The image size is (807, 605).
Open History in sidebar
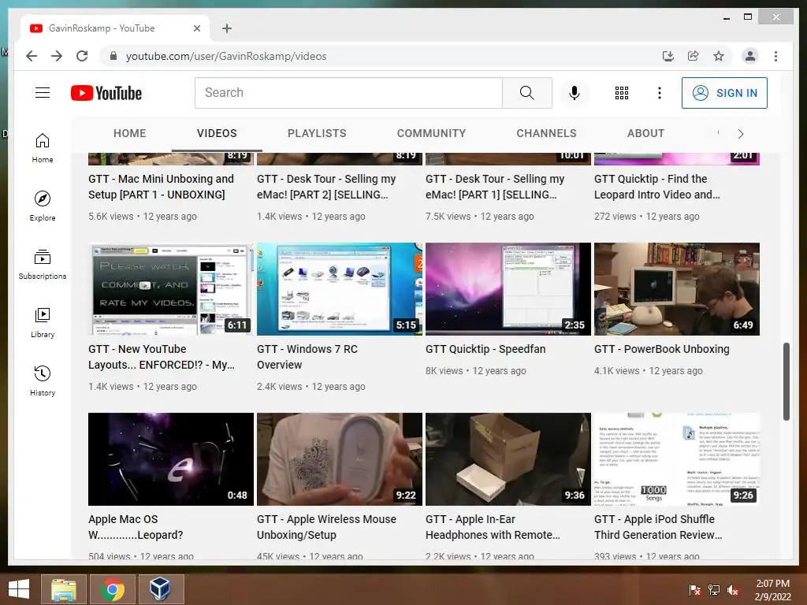(x=43, y=381)
